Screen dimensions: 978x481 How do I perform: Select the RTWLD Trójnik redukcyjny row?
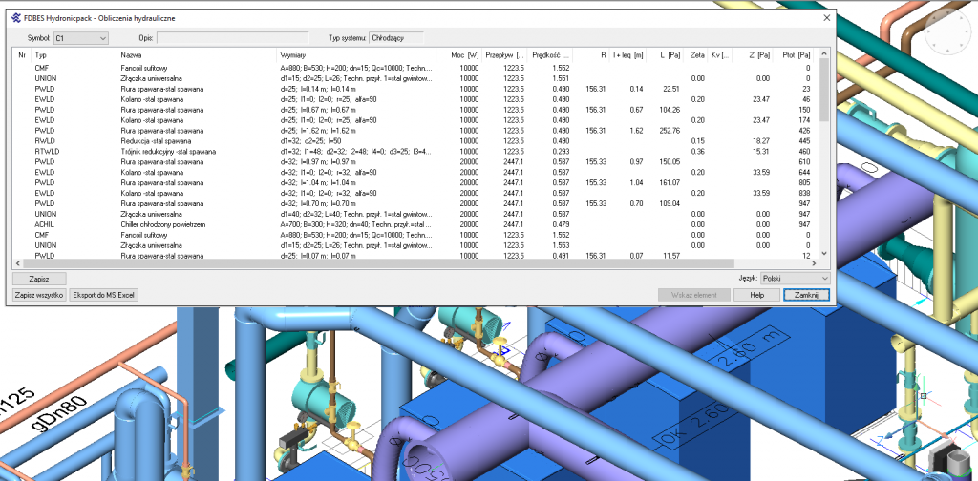(143, 151)
